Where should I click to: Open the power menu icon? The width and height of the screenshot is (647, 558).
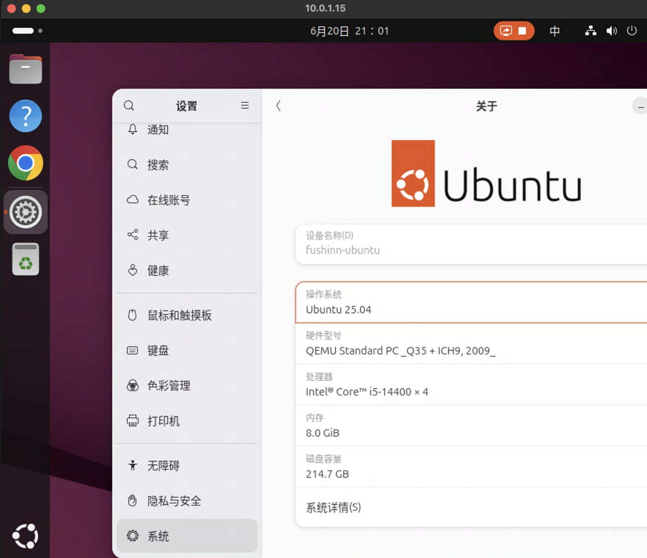[x=632, y=31]
